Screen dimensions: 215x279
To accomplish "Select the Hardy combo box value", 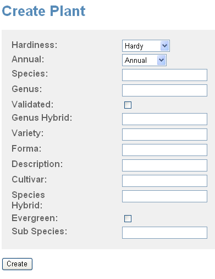I will click(x=146, y=46).
